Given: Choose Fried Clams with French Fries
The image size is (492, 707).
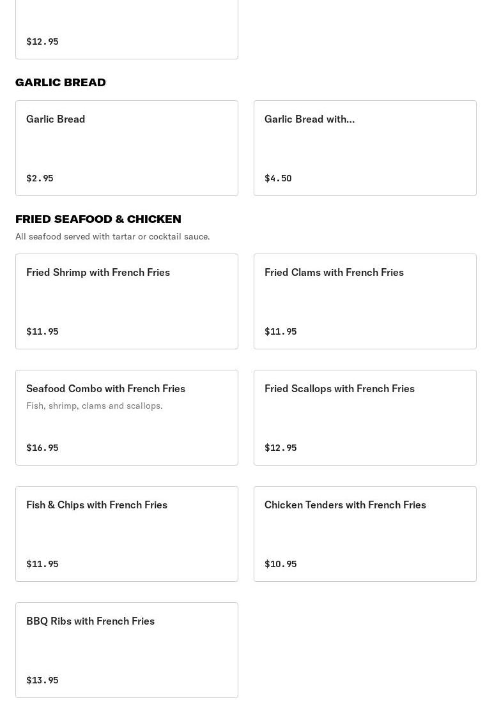Looking at the screenshot, I should [x=365, y=301].
